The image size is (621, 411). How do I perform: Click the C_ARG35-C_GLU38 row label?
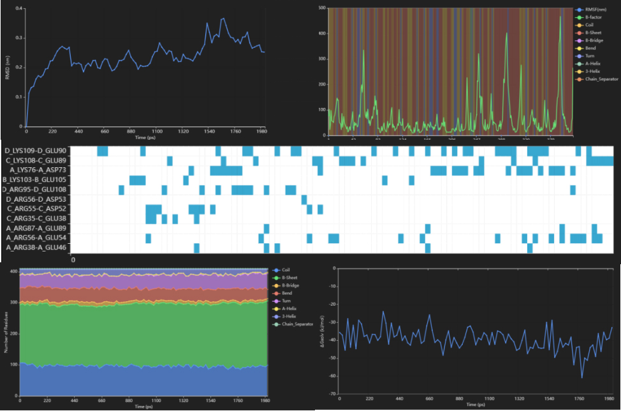point(36,218)
